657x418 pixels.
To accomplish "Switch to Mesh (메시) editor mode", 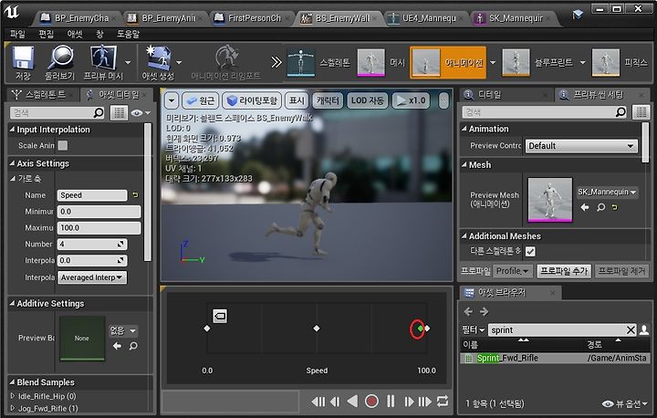I will [381, 63].
